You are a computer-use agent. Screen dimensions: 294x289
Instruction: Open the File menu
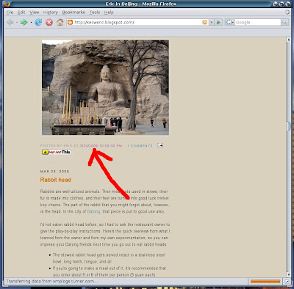coord(10,12)
